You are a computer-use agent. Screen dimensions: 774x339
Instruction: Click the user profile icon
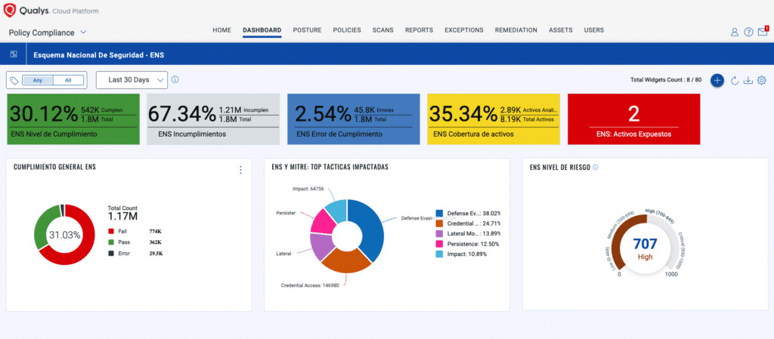click(734, 32)
